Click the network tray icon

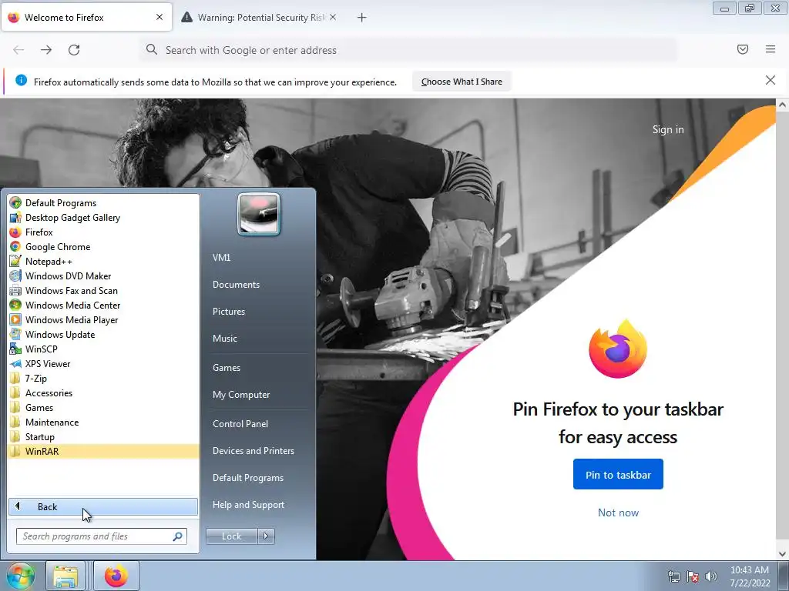[x=673, y=576]
